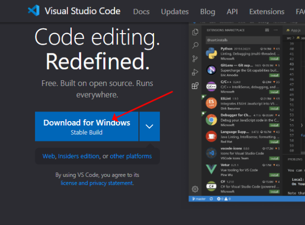Click the C/C++ extension icon
Viewport: 305px width, 225px height.
[x=211, y=87]
